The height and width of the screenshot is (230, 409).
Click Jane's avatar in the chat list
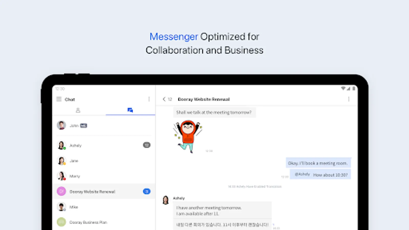click(x=61, y=161)
